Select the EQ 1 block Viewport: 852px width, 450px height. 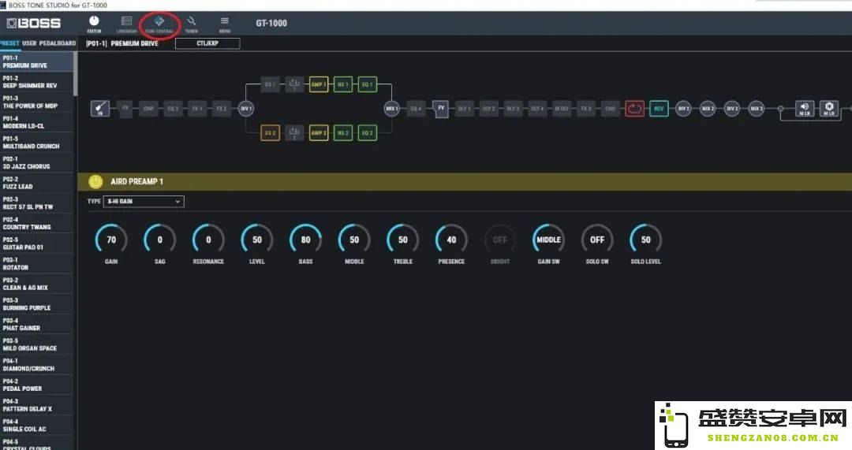click(368, 84)
